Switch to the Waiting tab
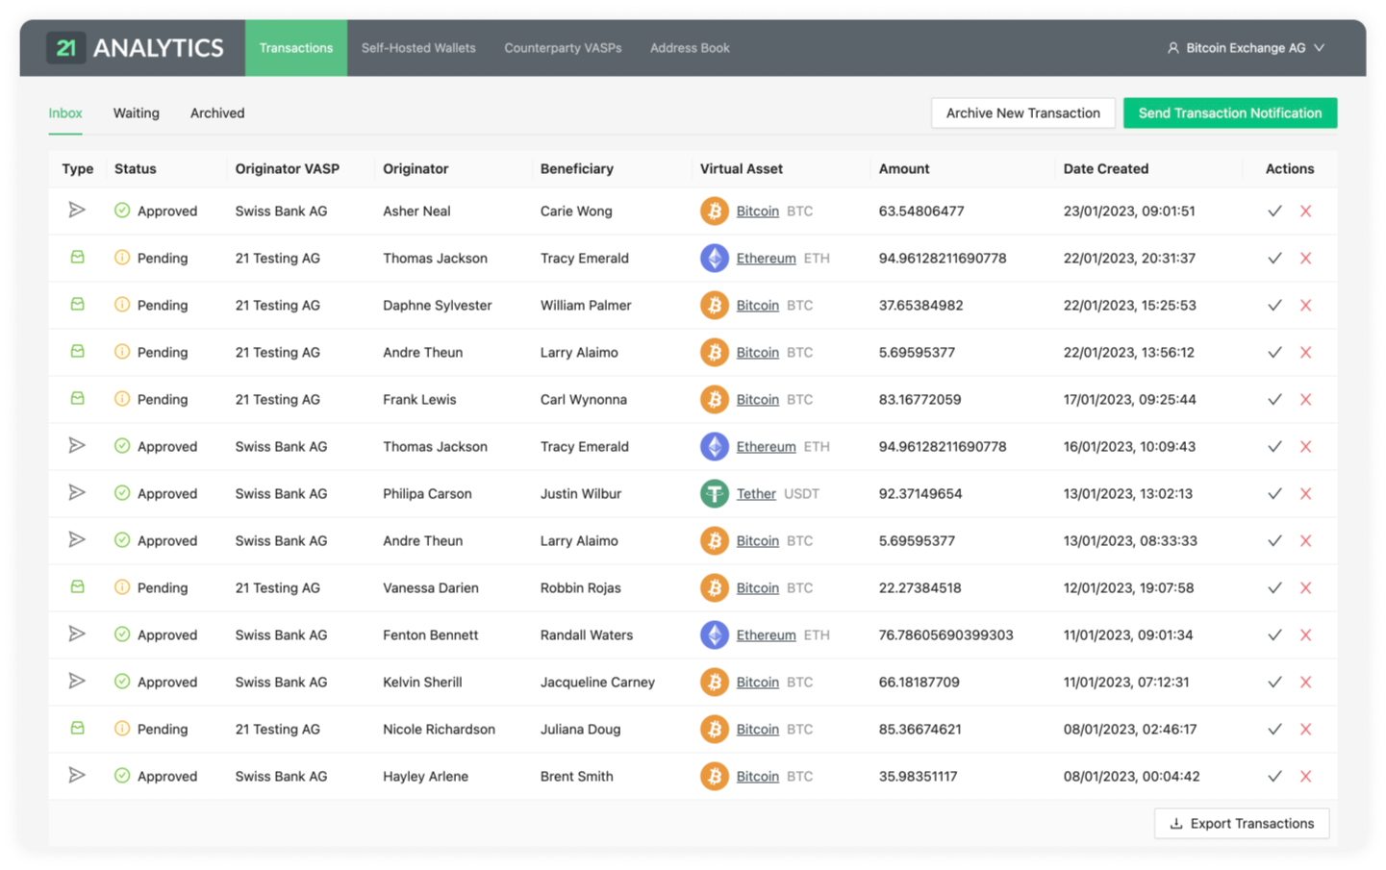Image resolution: width=1386 pixels, height=870 pixels. click(x=136, y=112)
